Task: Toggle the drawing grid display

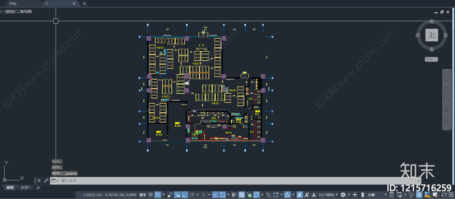Action: click(151, 195)
